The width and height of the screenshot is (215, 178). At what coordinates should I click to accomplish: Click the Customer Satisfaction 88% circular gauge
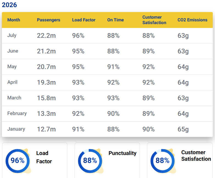click(x=163, y=161)
